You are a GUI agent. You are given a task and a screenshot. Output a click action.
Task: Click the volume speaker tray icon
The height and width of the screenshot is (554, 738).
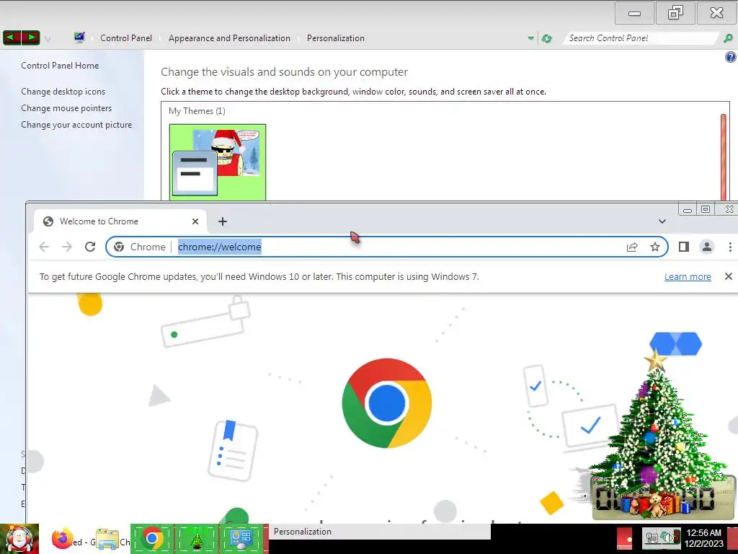coord(668,538)
